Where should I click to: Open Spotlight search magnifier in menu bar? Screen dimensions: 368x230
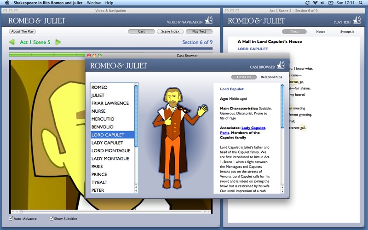(x=361, y=3)
